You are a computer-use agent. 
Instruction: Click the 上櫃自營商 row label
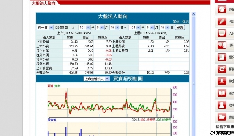[120, 51]
